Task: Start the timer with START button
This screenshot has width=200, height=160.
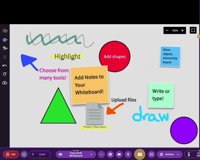Action: click(40, 155)
